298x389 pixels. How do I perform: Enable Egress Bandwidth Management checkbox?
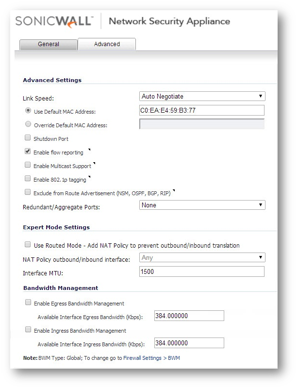click(x=28, y=303)
